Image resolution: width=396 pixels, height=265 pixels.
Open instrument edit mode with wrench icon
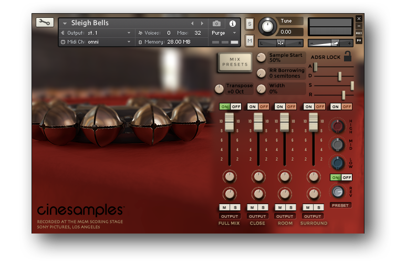(x=45, y=23)
